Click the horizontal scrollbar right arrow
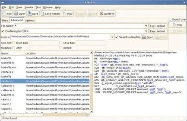The image size is (187, 121). pyautogui.click(x=88, y=115)
